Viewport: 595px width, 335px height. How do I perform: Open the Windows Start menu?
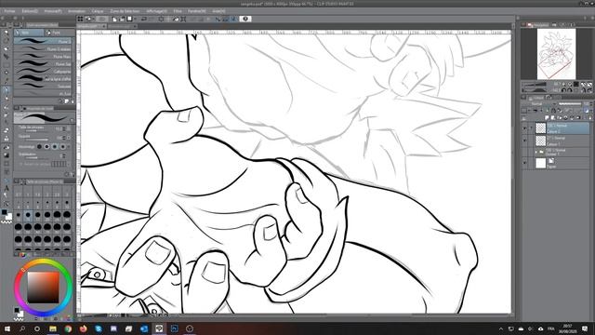[7, 328]
